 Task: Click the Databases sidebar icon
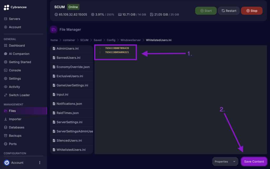coord(6,127)
